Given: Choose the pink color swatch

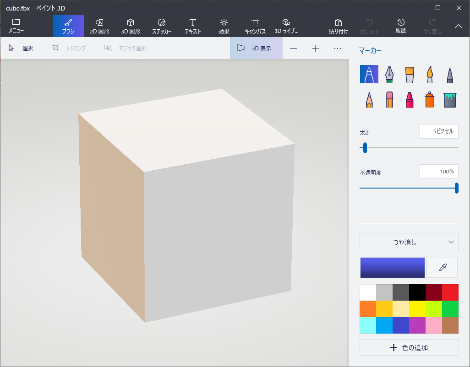Looking at the screenshot, I should coord(434,325).
